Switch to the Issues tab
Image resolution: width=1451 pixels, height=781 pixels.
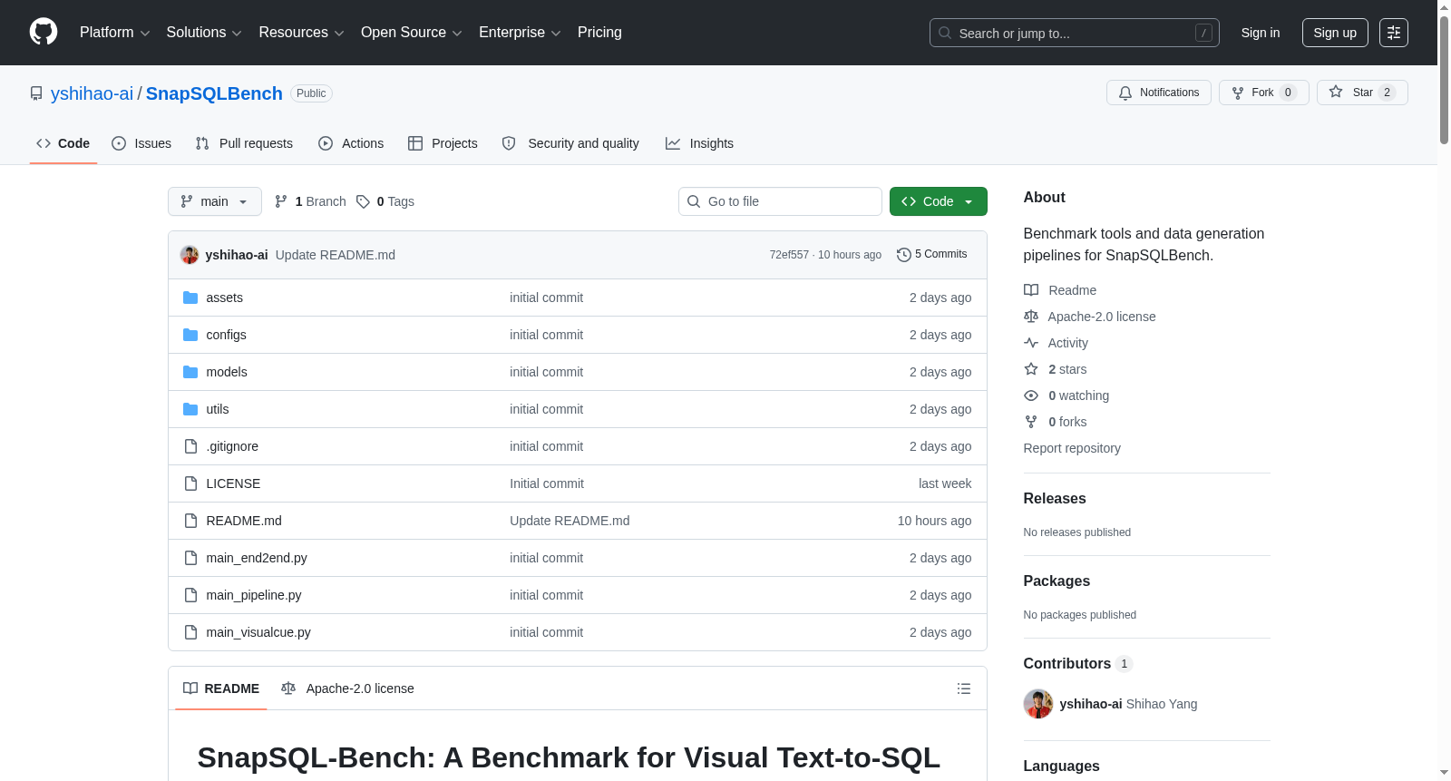pos(141,143)
